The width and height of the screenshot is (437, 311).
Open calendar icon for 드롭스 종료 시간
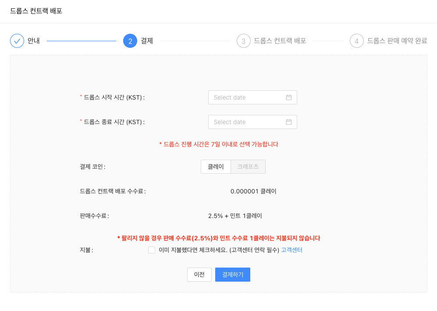coord(289,122)
